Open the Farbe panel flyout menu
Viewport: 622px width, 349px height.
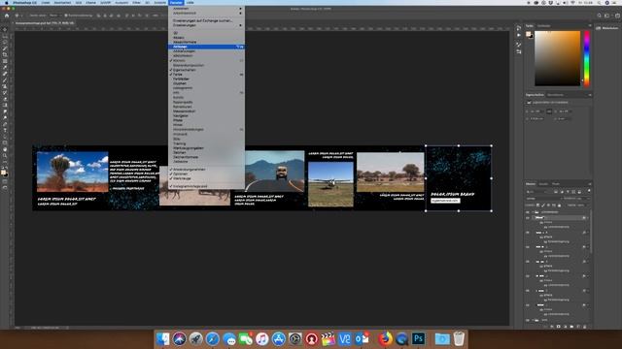[x=590, y=26]
